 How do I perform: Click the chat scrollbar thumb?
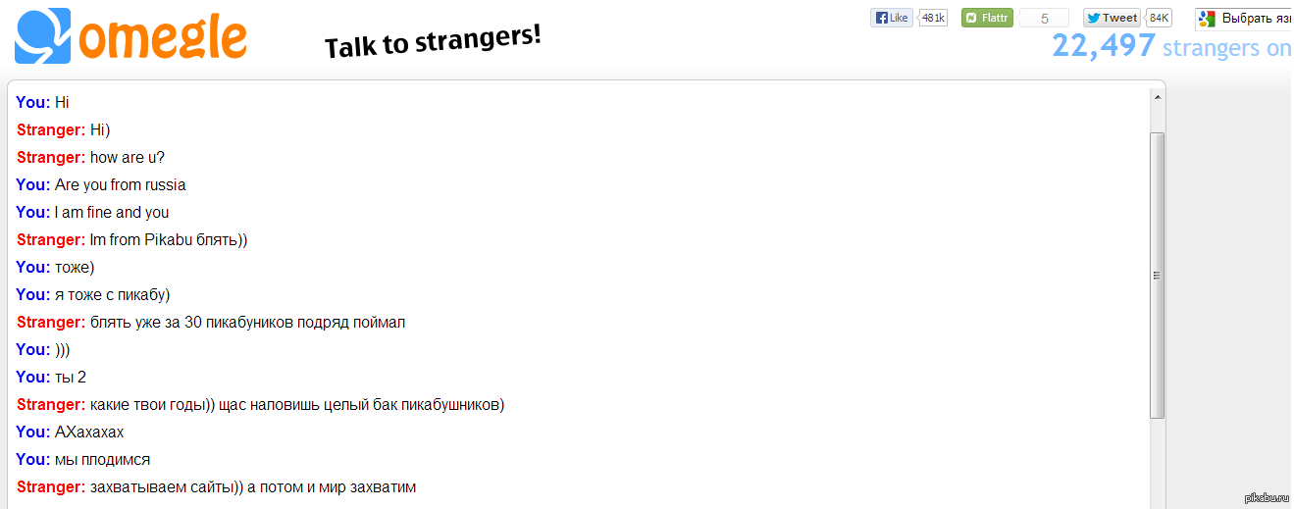tap(1158, 275)
